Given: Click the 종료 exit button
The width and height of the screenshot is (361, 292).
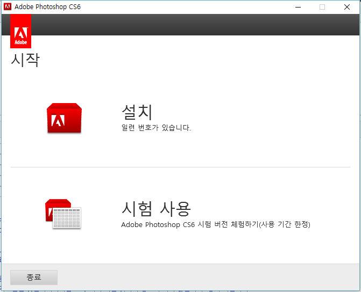Looking at the screenshot, I should pos(34,278).
